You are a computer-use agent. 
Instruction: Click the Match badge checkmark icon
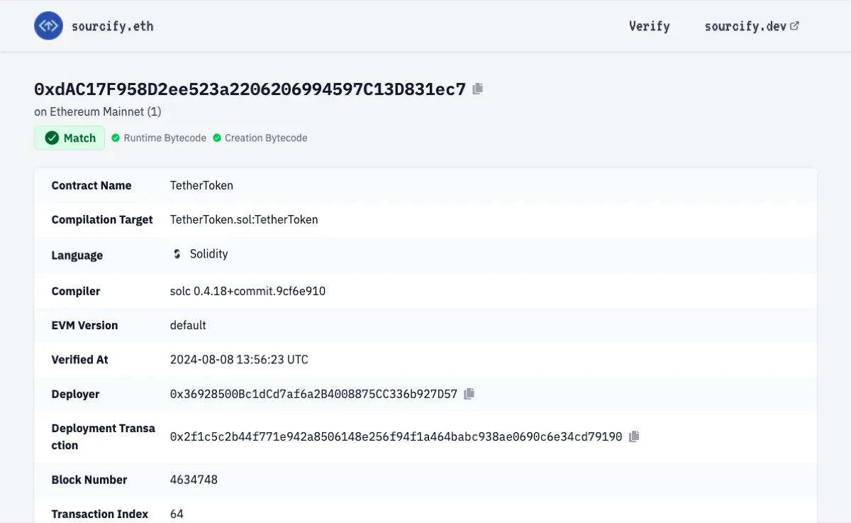point(52,138)
